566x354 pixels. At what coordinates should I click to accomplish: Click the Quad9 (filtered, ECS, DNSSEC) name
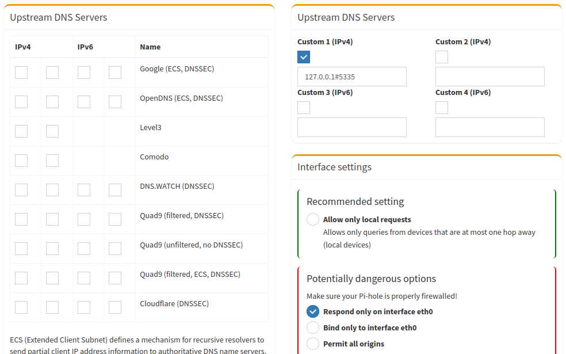click(x=190, y=274)
